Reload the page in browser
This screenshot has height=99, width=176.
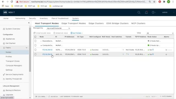click(x=12, y=2)
